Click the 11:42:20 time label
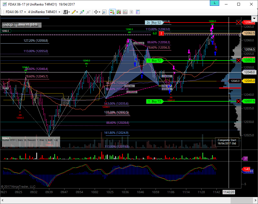The height and width of the screenshot is (204, 258). (x=229, y=192)
